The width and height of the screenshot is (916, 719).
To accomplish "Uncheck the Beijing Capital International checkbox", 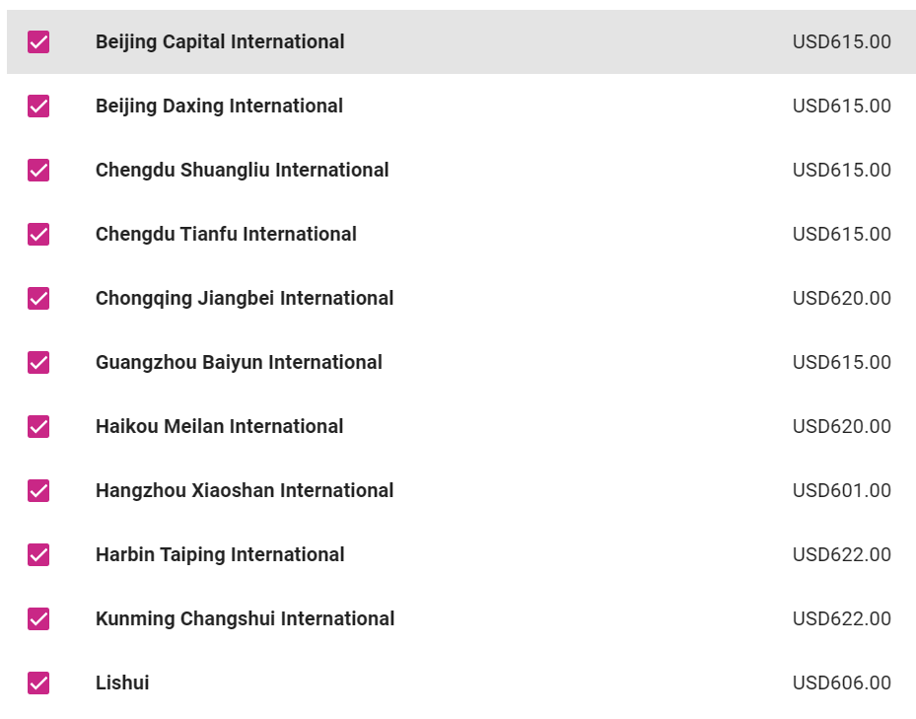I will tap(38, 41).
